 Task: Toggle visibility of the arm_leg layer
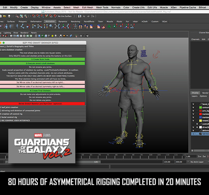193,111
